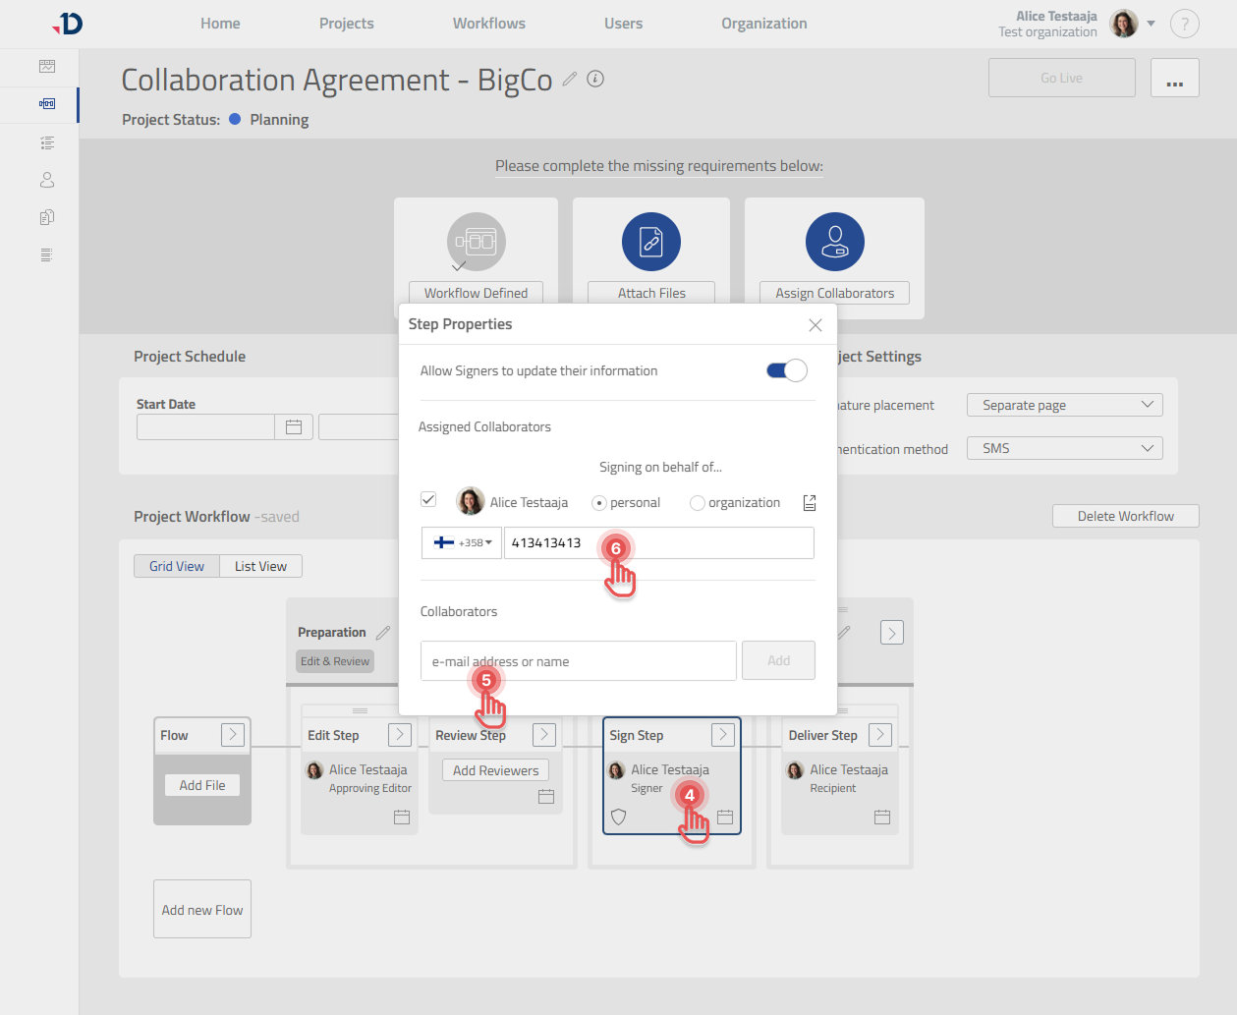This screenshot has height=1015, width=1237.
Task: Click the pencil icon beside project title
Action: pos(570,80)
